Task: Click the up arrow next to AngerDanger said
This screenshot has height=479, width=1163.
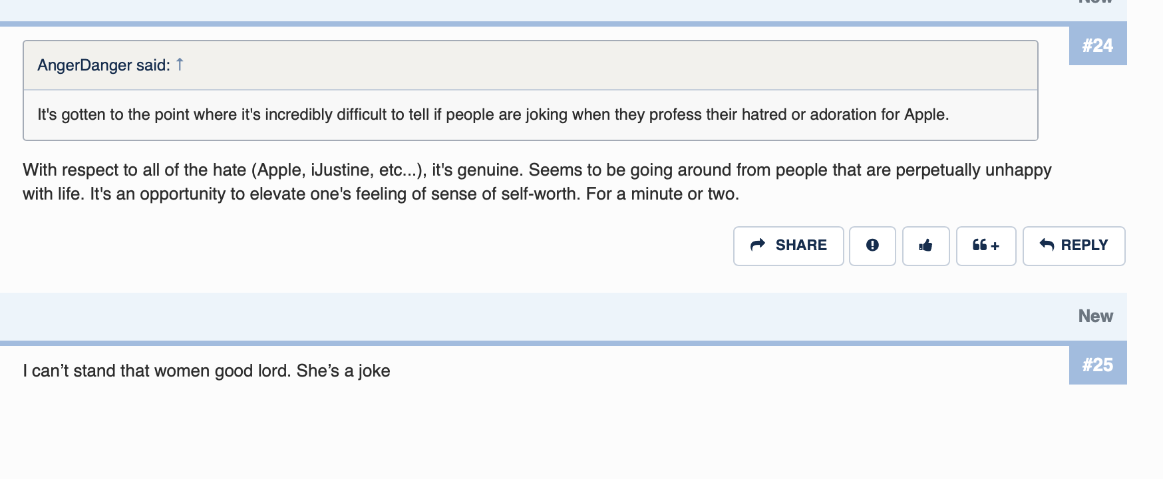Action: (x=180, y=65)
